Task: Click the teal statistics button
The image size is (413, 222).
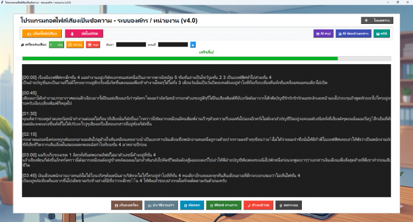Action: click(x=381, y=33)
